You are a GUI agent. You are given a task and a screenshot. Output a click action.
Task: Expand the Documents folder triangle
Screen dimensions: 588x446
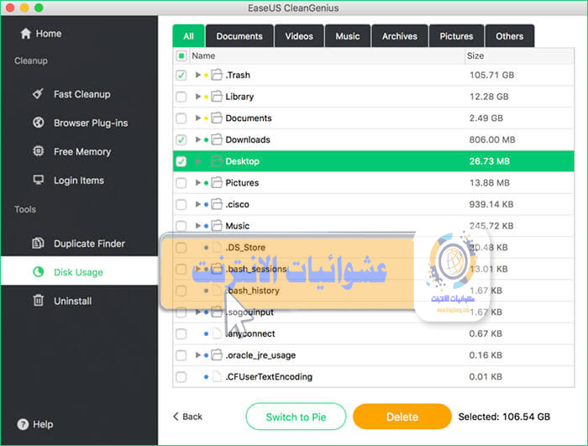(x=198, y=118)
